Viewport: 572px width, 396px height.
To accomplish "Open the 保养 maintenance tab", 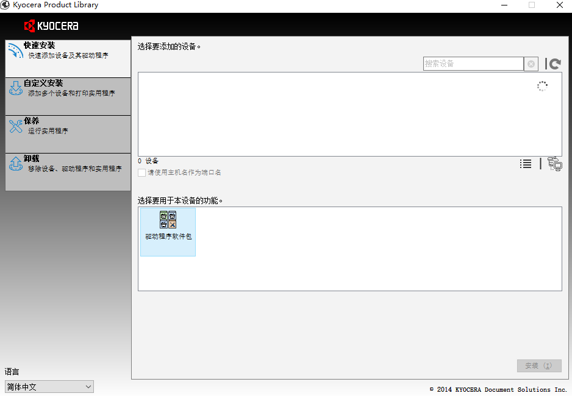I will click(68, 135).
